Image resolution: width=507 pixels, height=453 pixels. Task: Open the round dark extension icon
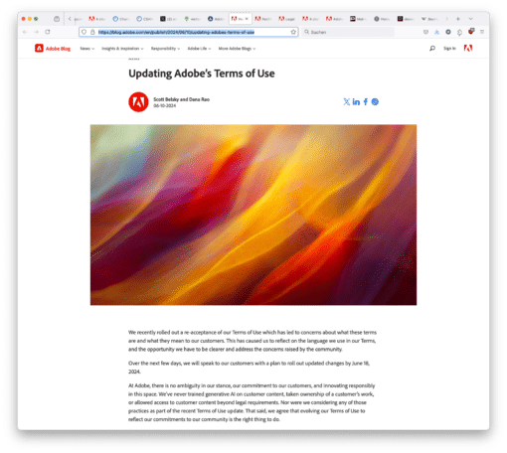pos(448,32)
